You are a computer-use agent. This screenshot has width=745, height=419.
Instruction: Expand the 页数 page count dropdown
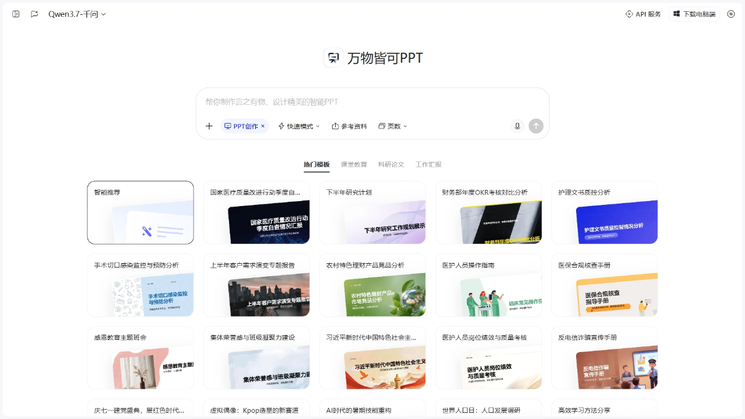pos(393,126)
